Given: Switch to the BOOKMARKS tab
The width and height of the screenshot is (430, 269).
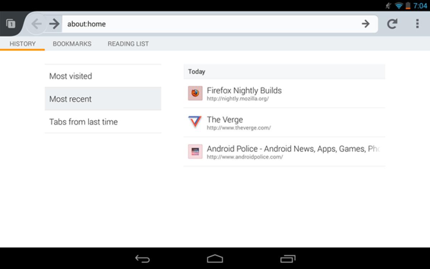Looking at the screenshot, I should [72, 44].
